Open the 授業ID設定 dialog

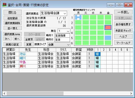13,44
